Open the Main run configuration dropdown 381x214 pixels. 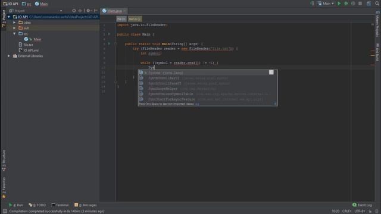pos(326,4)
